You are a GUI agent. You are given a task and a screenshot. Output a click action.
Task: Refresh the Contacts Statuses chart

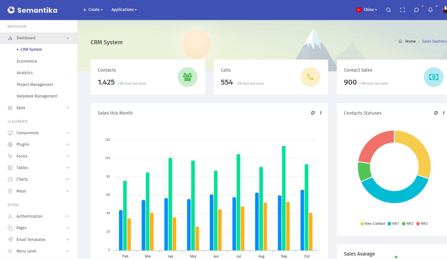point(436,113)
